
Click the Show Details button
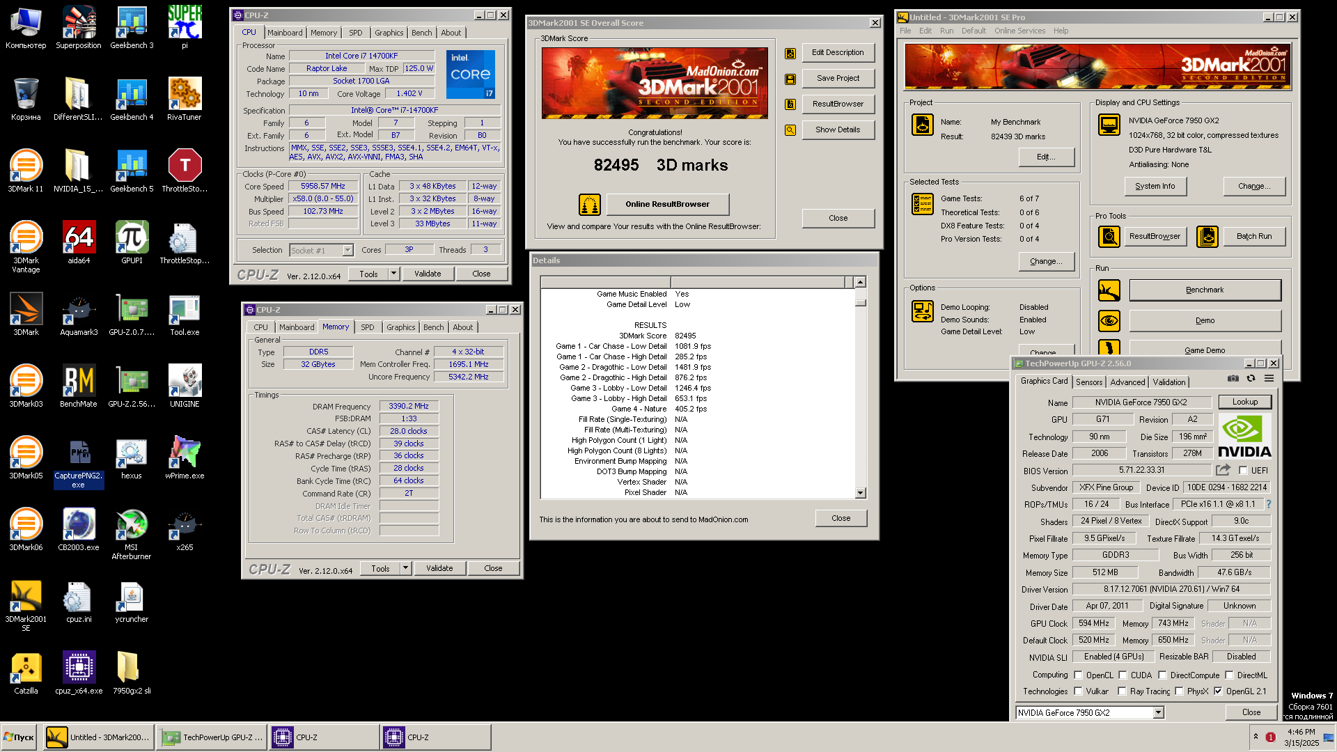click(838, 130)
